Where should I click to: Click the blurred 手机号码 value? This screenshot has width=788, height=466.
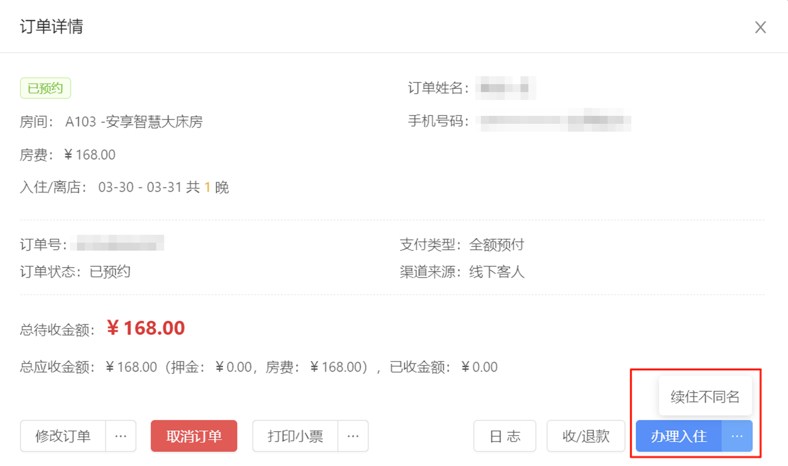[x=553, y=120]
